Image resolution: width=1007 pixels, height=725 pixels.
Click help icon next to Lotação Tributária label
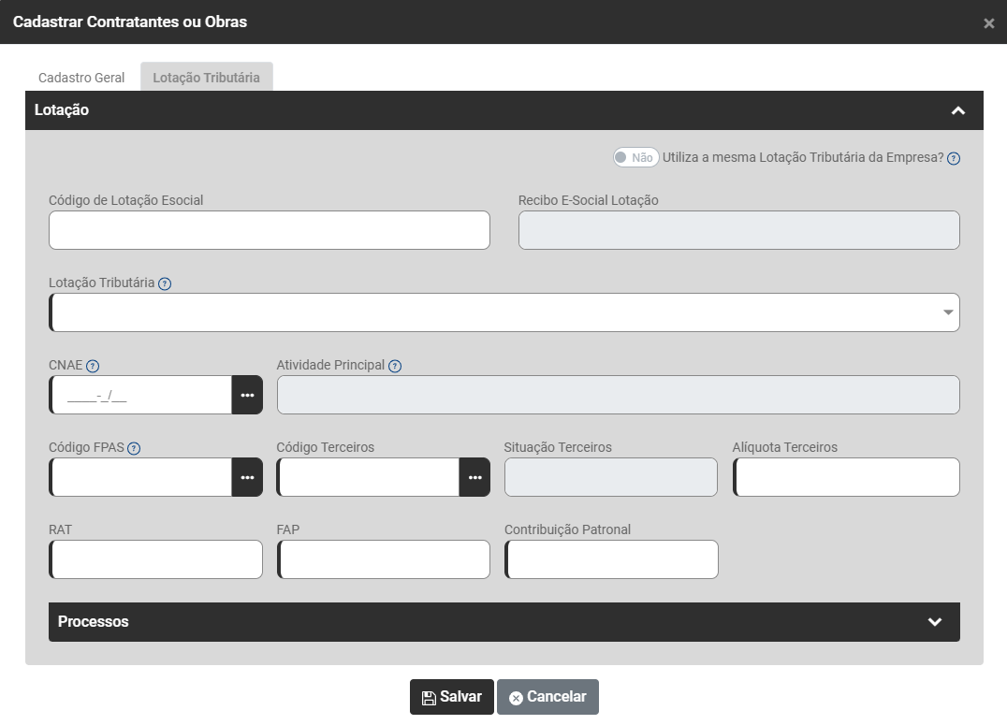click(x=165, y=283)
